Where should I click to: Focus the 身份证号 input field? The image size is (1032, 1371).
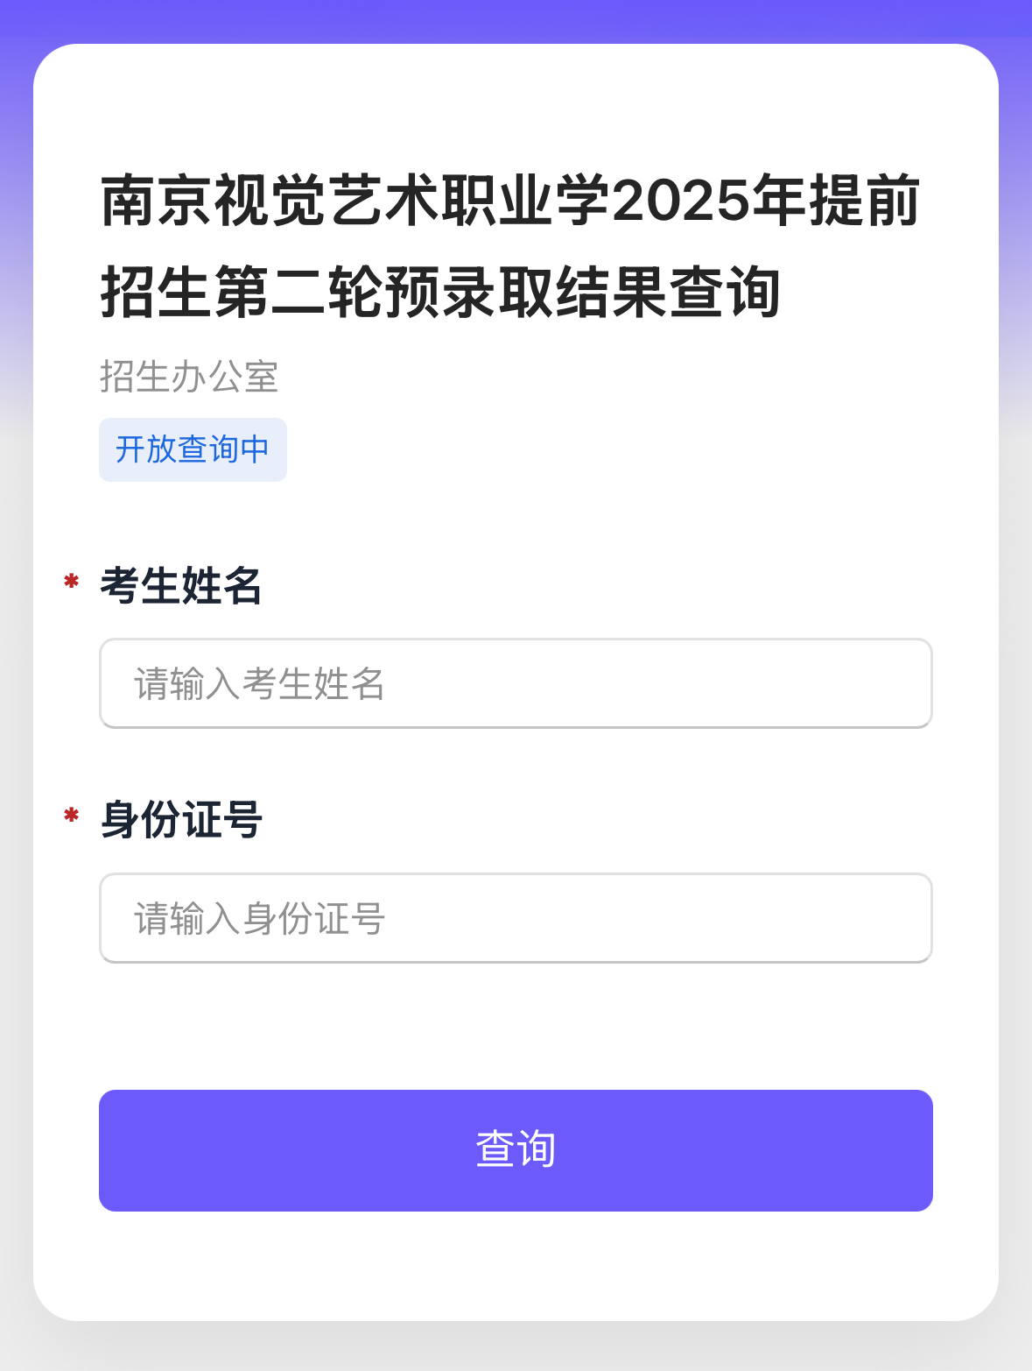point(516,918)
